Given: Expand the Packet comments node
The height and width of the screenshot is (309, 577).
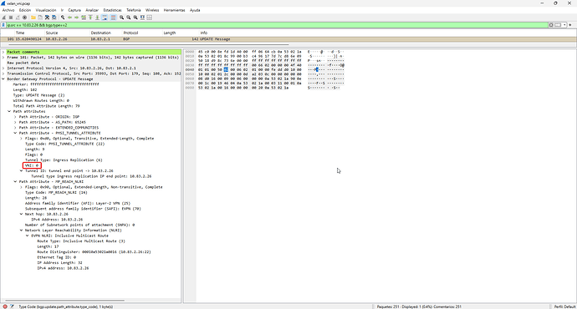Looking at the screenshot, I should [3, 52].
